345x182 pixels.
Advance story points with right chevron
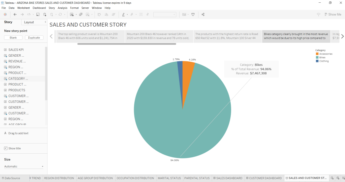click(342, 36)
